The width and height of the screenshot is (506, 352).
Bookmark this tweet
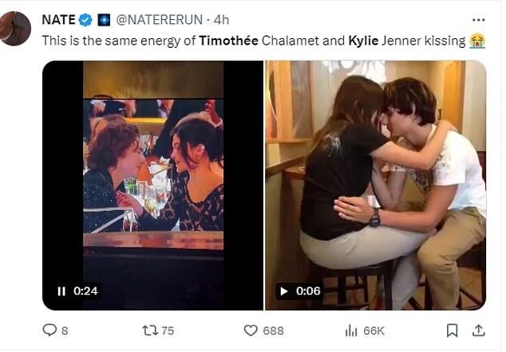click(x=452, y=330)
